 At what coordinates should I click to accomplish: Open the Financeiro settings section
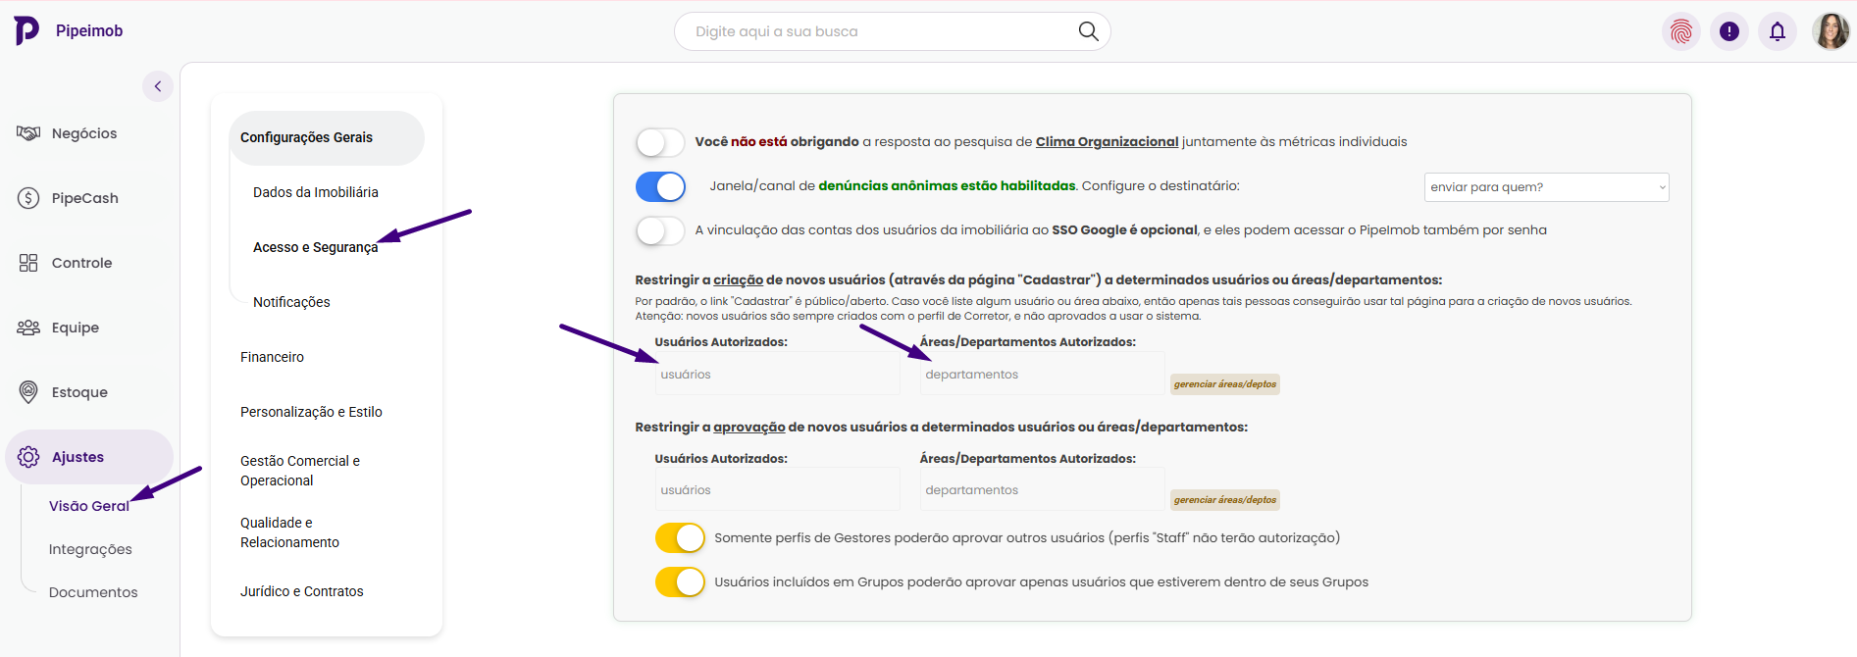point(272,357)
